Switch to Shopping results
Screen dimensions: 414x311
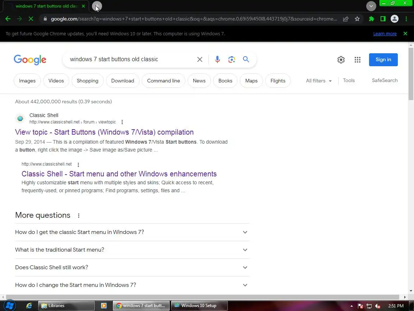click(x=87, y=81)
